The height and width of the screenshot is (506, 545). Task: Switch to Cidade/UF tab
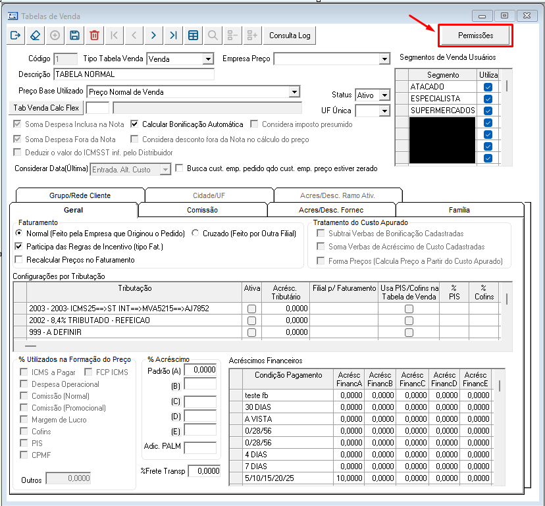[x=209, y=195]
